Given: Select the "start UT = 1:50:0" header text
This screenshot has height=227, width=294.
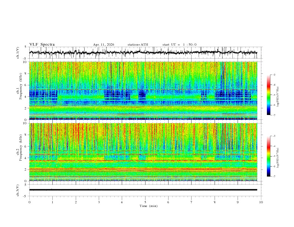Looking at the screenshot, I should (179, 45).
